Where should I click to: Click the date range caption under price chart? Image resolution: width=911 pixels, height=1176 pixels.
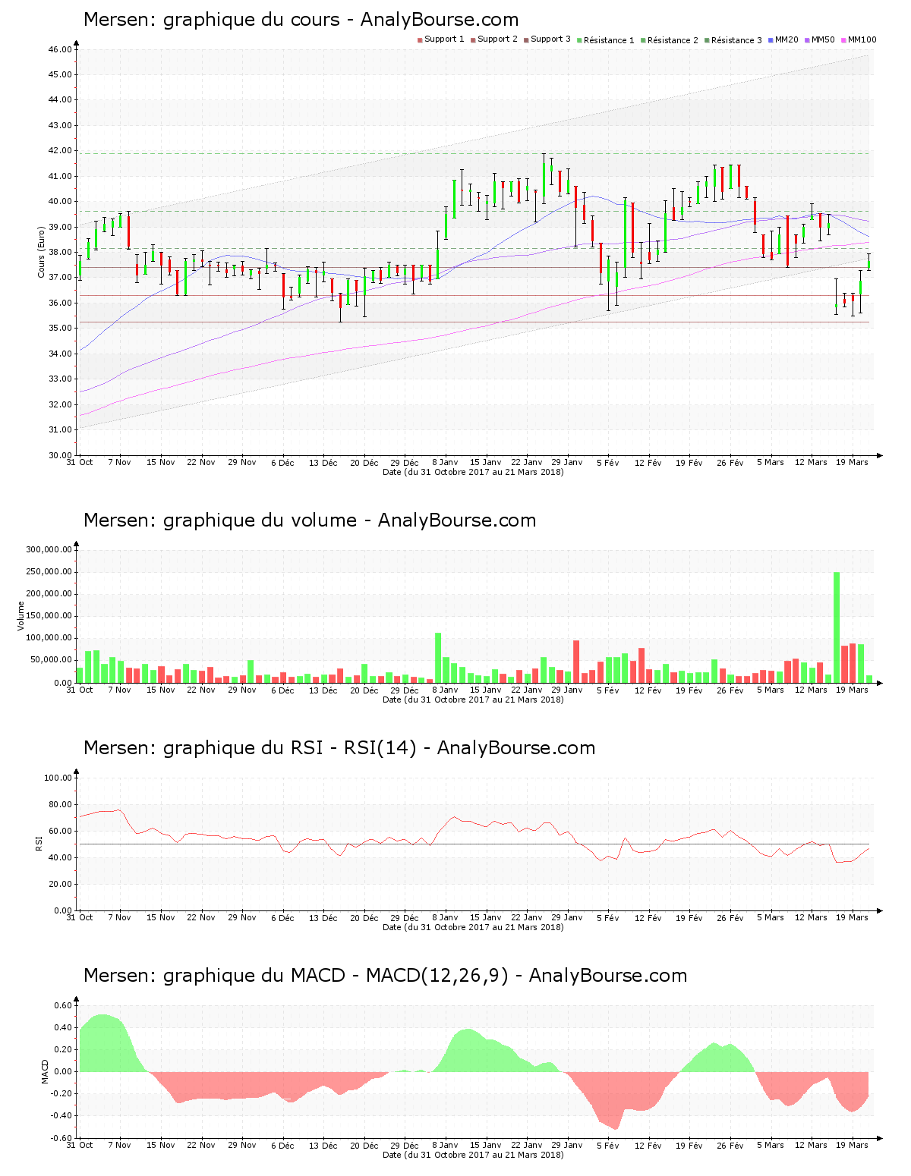pyautogui.click(x=473, y=472)
